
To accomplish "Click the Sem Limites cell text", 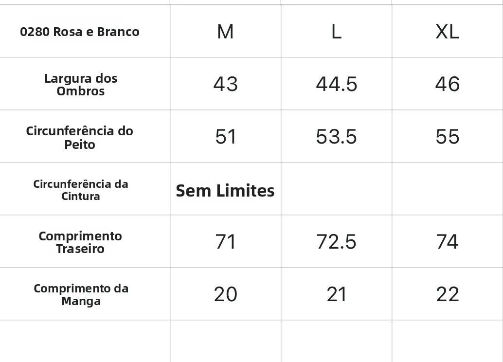I will pyautogui.click(x=225, y=190).
